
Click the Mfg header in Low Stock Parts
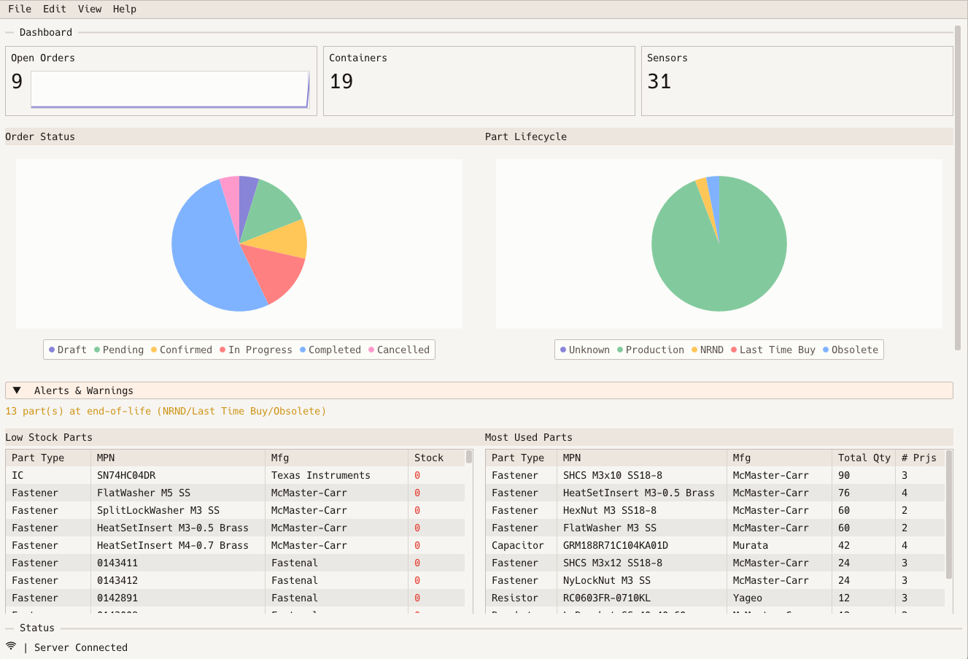click(337, 458)
